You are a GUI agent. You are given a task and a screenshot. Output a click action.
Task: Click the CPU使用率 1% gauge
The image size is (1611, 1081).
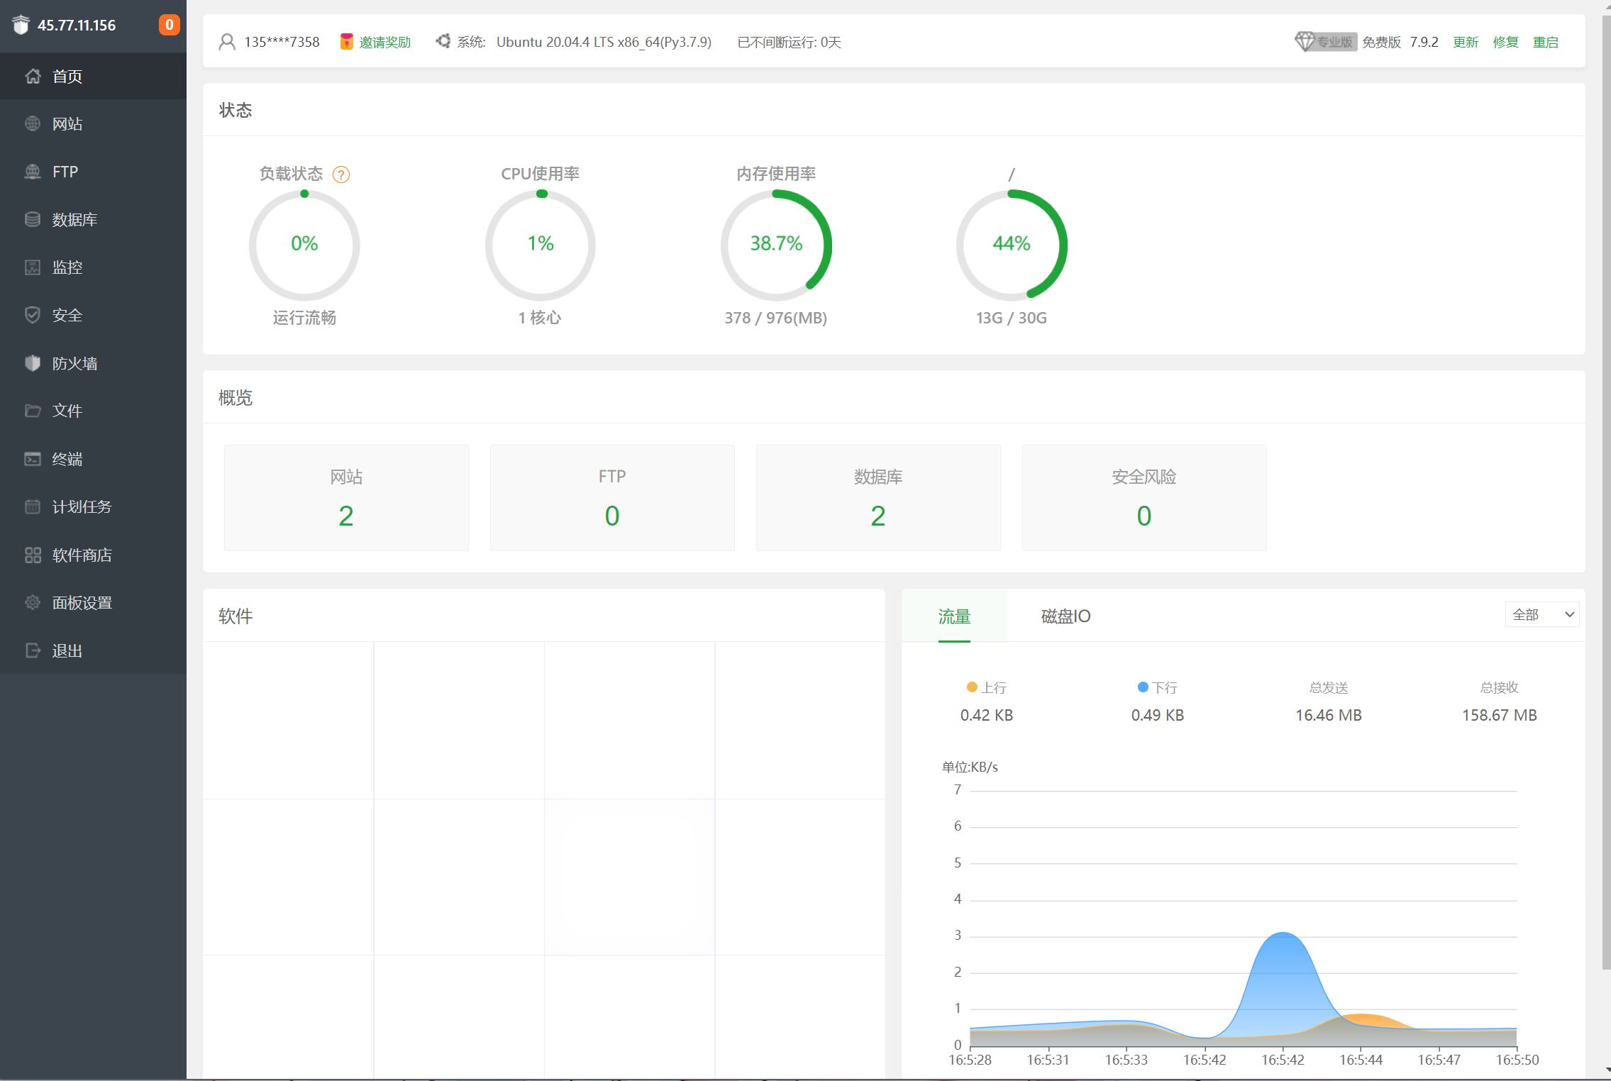point(541,245)
